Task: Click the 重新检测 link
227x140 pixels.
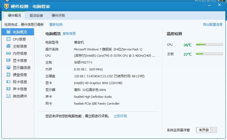Action: click(56, 24)
